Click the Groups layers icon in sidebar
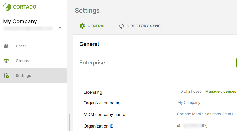The width and height of the screenshot is (237, 131). click(x=6, y=61)
